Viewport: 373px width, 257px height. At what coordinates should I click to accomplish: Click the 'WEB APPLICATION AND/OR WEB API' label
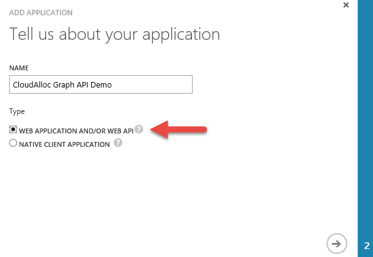coord(76,130)
